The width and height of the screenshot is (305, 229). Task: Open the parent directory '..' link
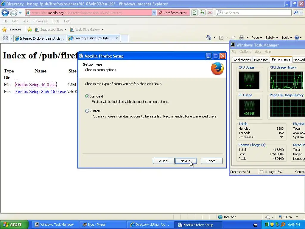(16, 78)
